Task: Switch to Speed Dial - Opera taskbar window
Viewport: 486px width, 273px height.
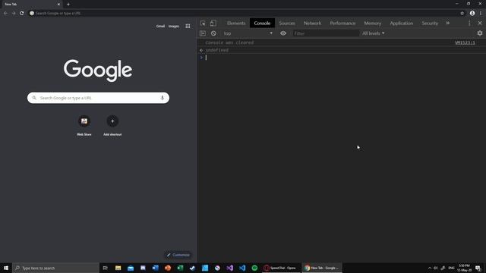Action: pos(281,268)
